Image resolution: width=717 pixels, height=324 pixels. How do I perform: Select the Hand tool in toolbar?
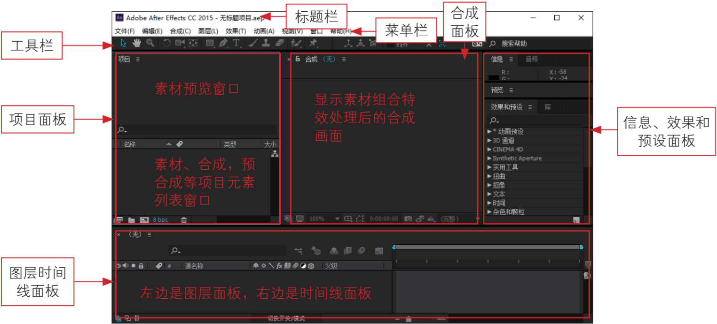pos(137,43)
